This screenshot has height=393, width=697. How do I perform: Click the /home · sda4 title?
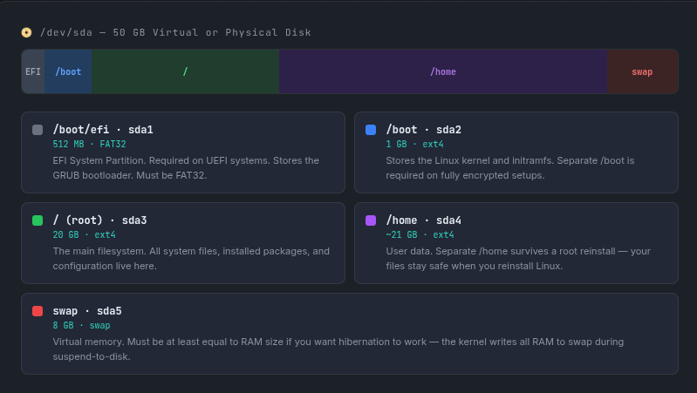click(423, 220)
